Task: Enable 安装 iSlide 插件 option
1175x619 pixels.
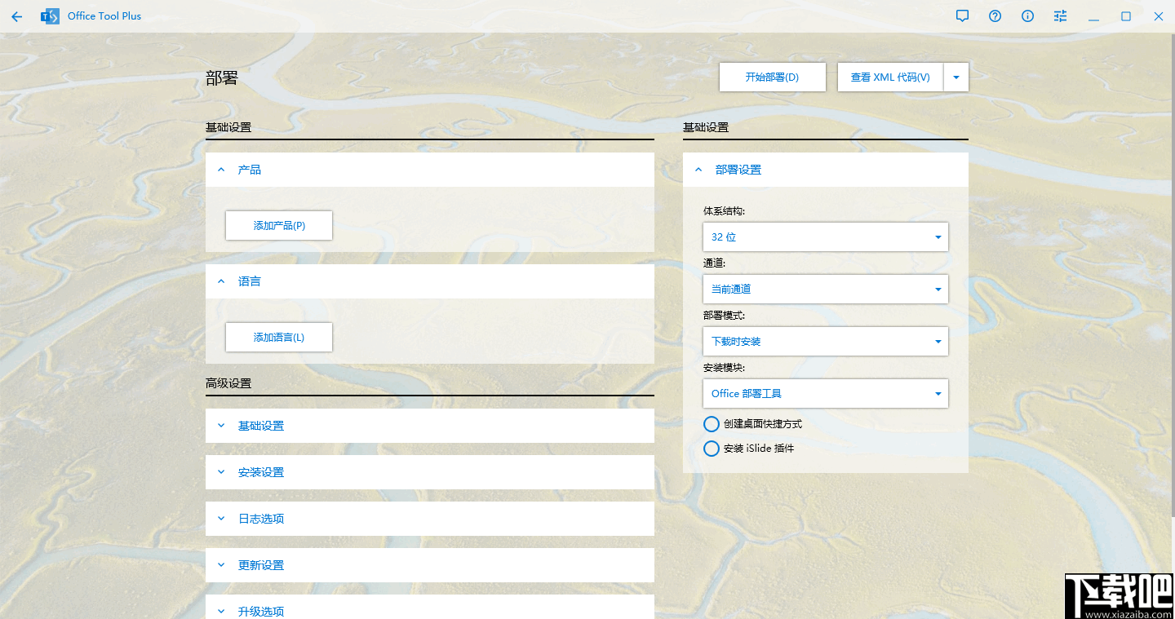Action: (x=711, y=448)
